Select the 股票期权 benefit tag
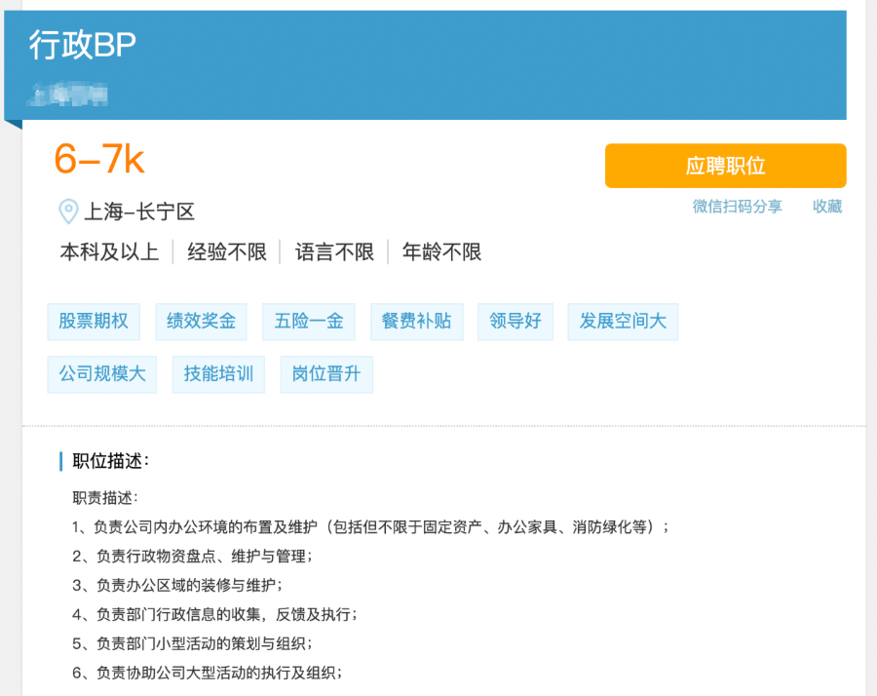The width and height of the screenshot is (877, 696). [93, 322]
